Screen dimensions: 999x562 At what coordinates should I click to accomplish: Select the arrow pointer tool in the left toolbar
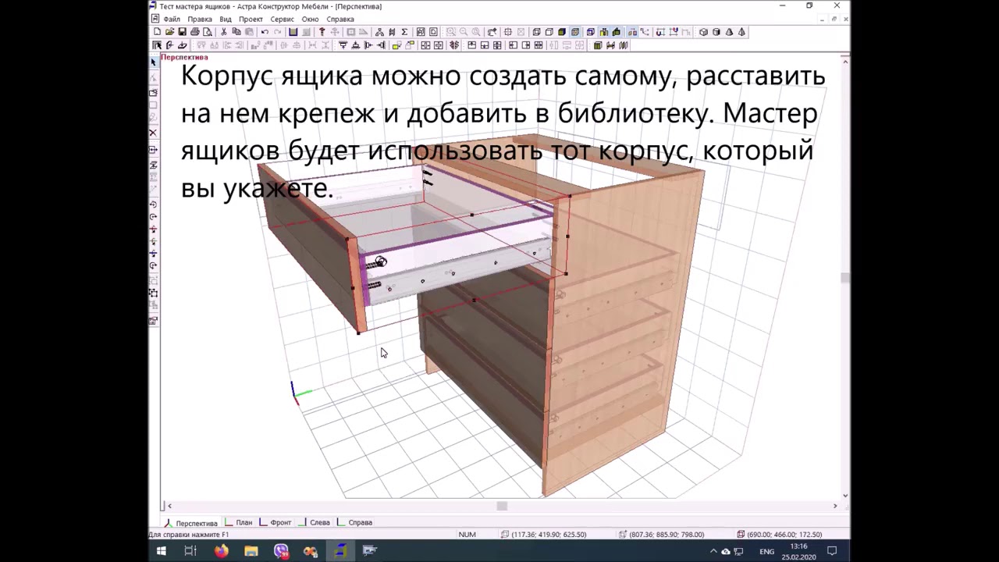click(x=153, y=62)
